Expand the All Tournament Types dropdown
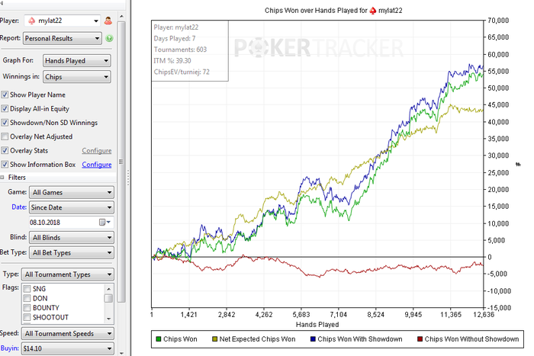This screenshot has height=356, width=534. click(x=67, y=274)
